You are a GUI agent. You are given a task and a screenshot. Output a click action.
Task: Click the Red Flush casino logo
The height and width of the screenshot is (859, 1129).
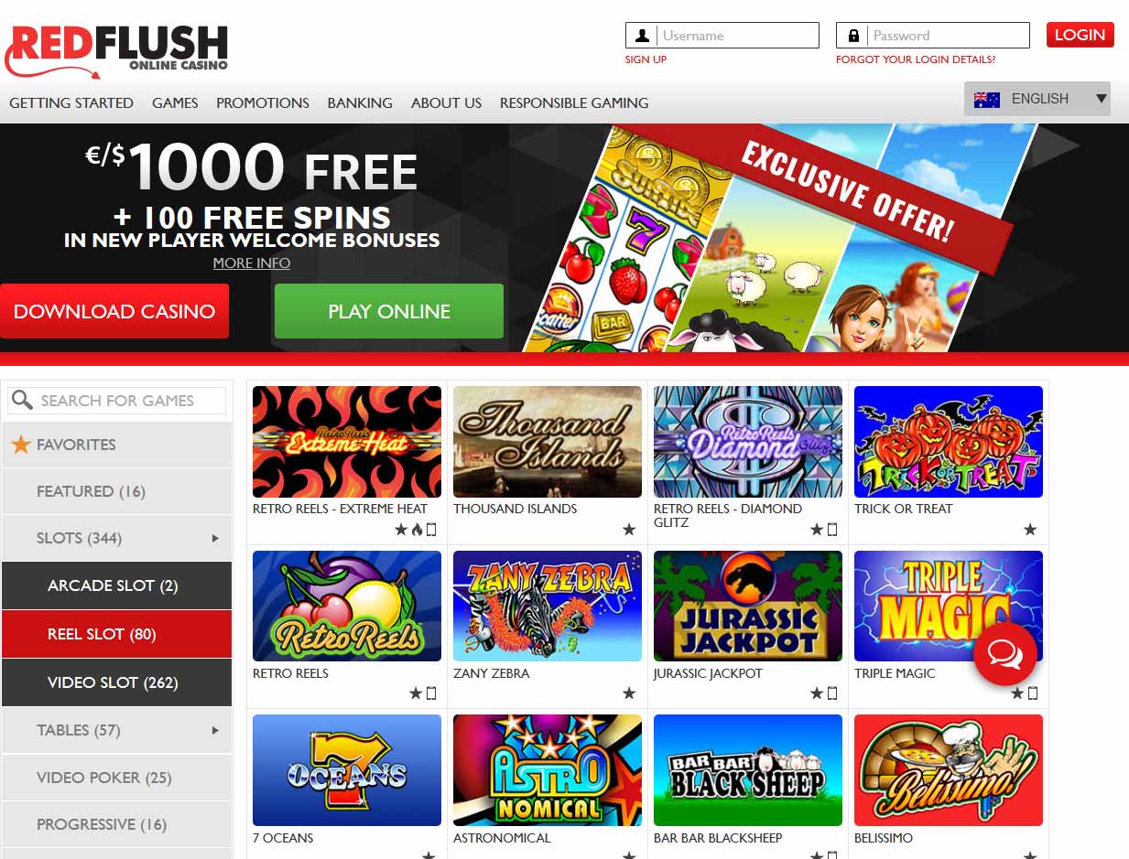point(116,50)
